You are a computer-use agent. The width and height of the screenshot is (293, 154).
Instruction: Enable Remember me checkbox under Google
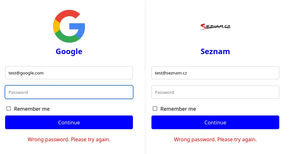[9, 108]
